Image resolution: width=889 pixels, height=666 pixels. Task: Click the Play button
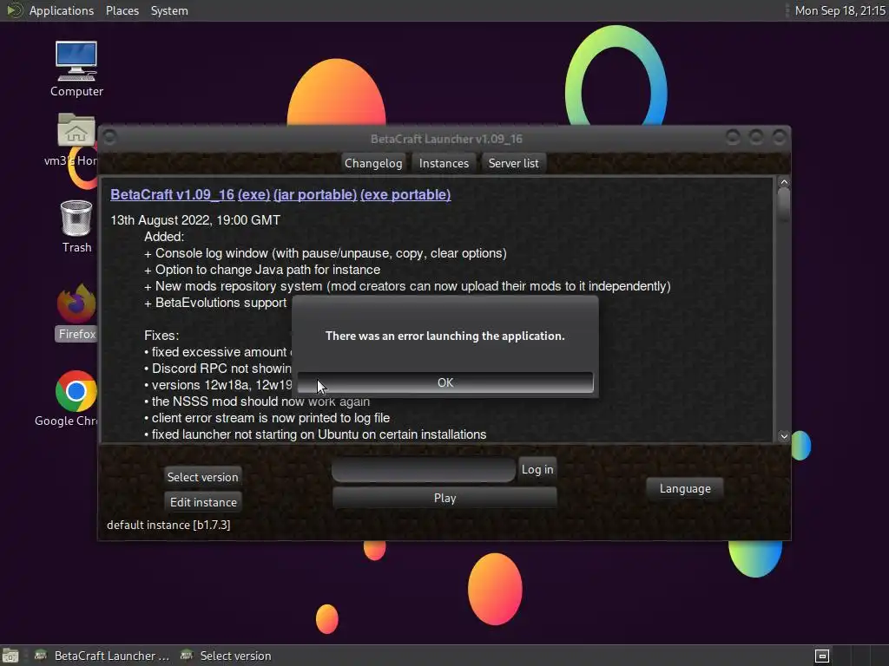click(444, 498)
